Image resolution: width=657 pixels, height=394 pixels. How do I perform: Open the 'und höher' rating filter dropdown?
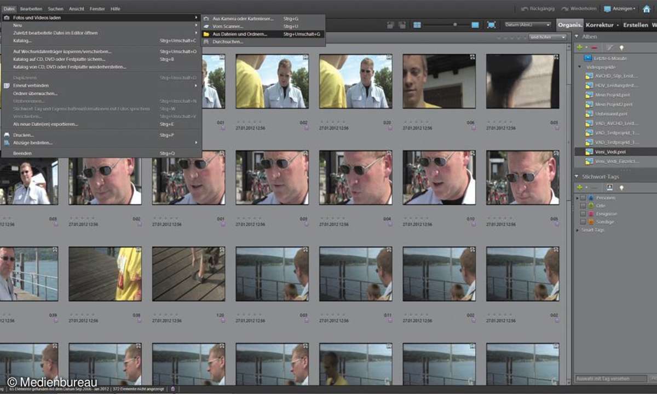pyautogui.click(x=547, y=37)
